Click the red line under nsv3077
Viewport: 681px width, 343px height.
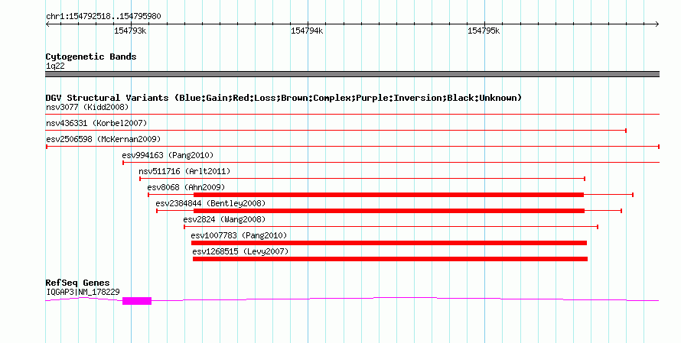[352, 115]
